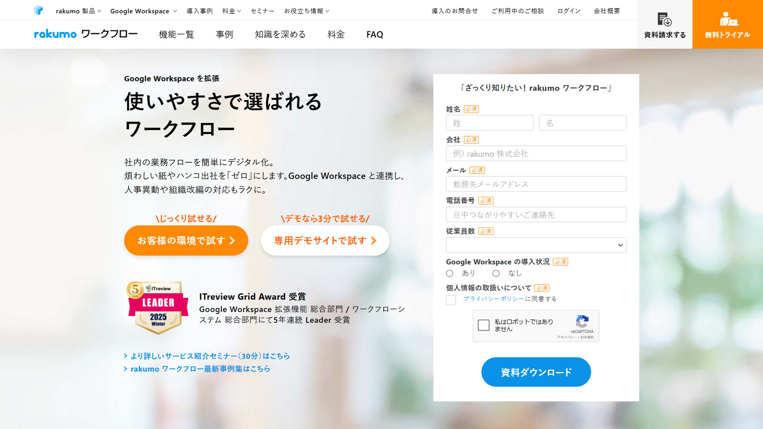Click the rakumo cube logo icon
Screen dimensions: 763x429
[38, 10]
